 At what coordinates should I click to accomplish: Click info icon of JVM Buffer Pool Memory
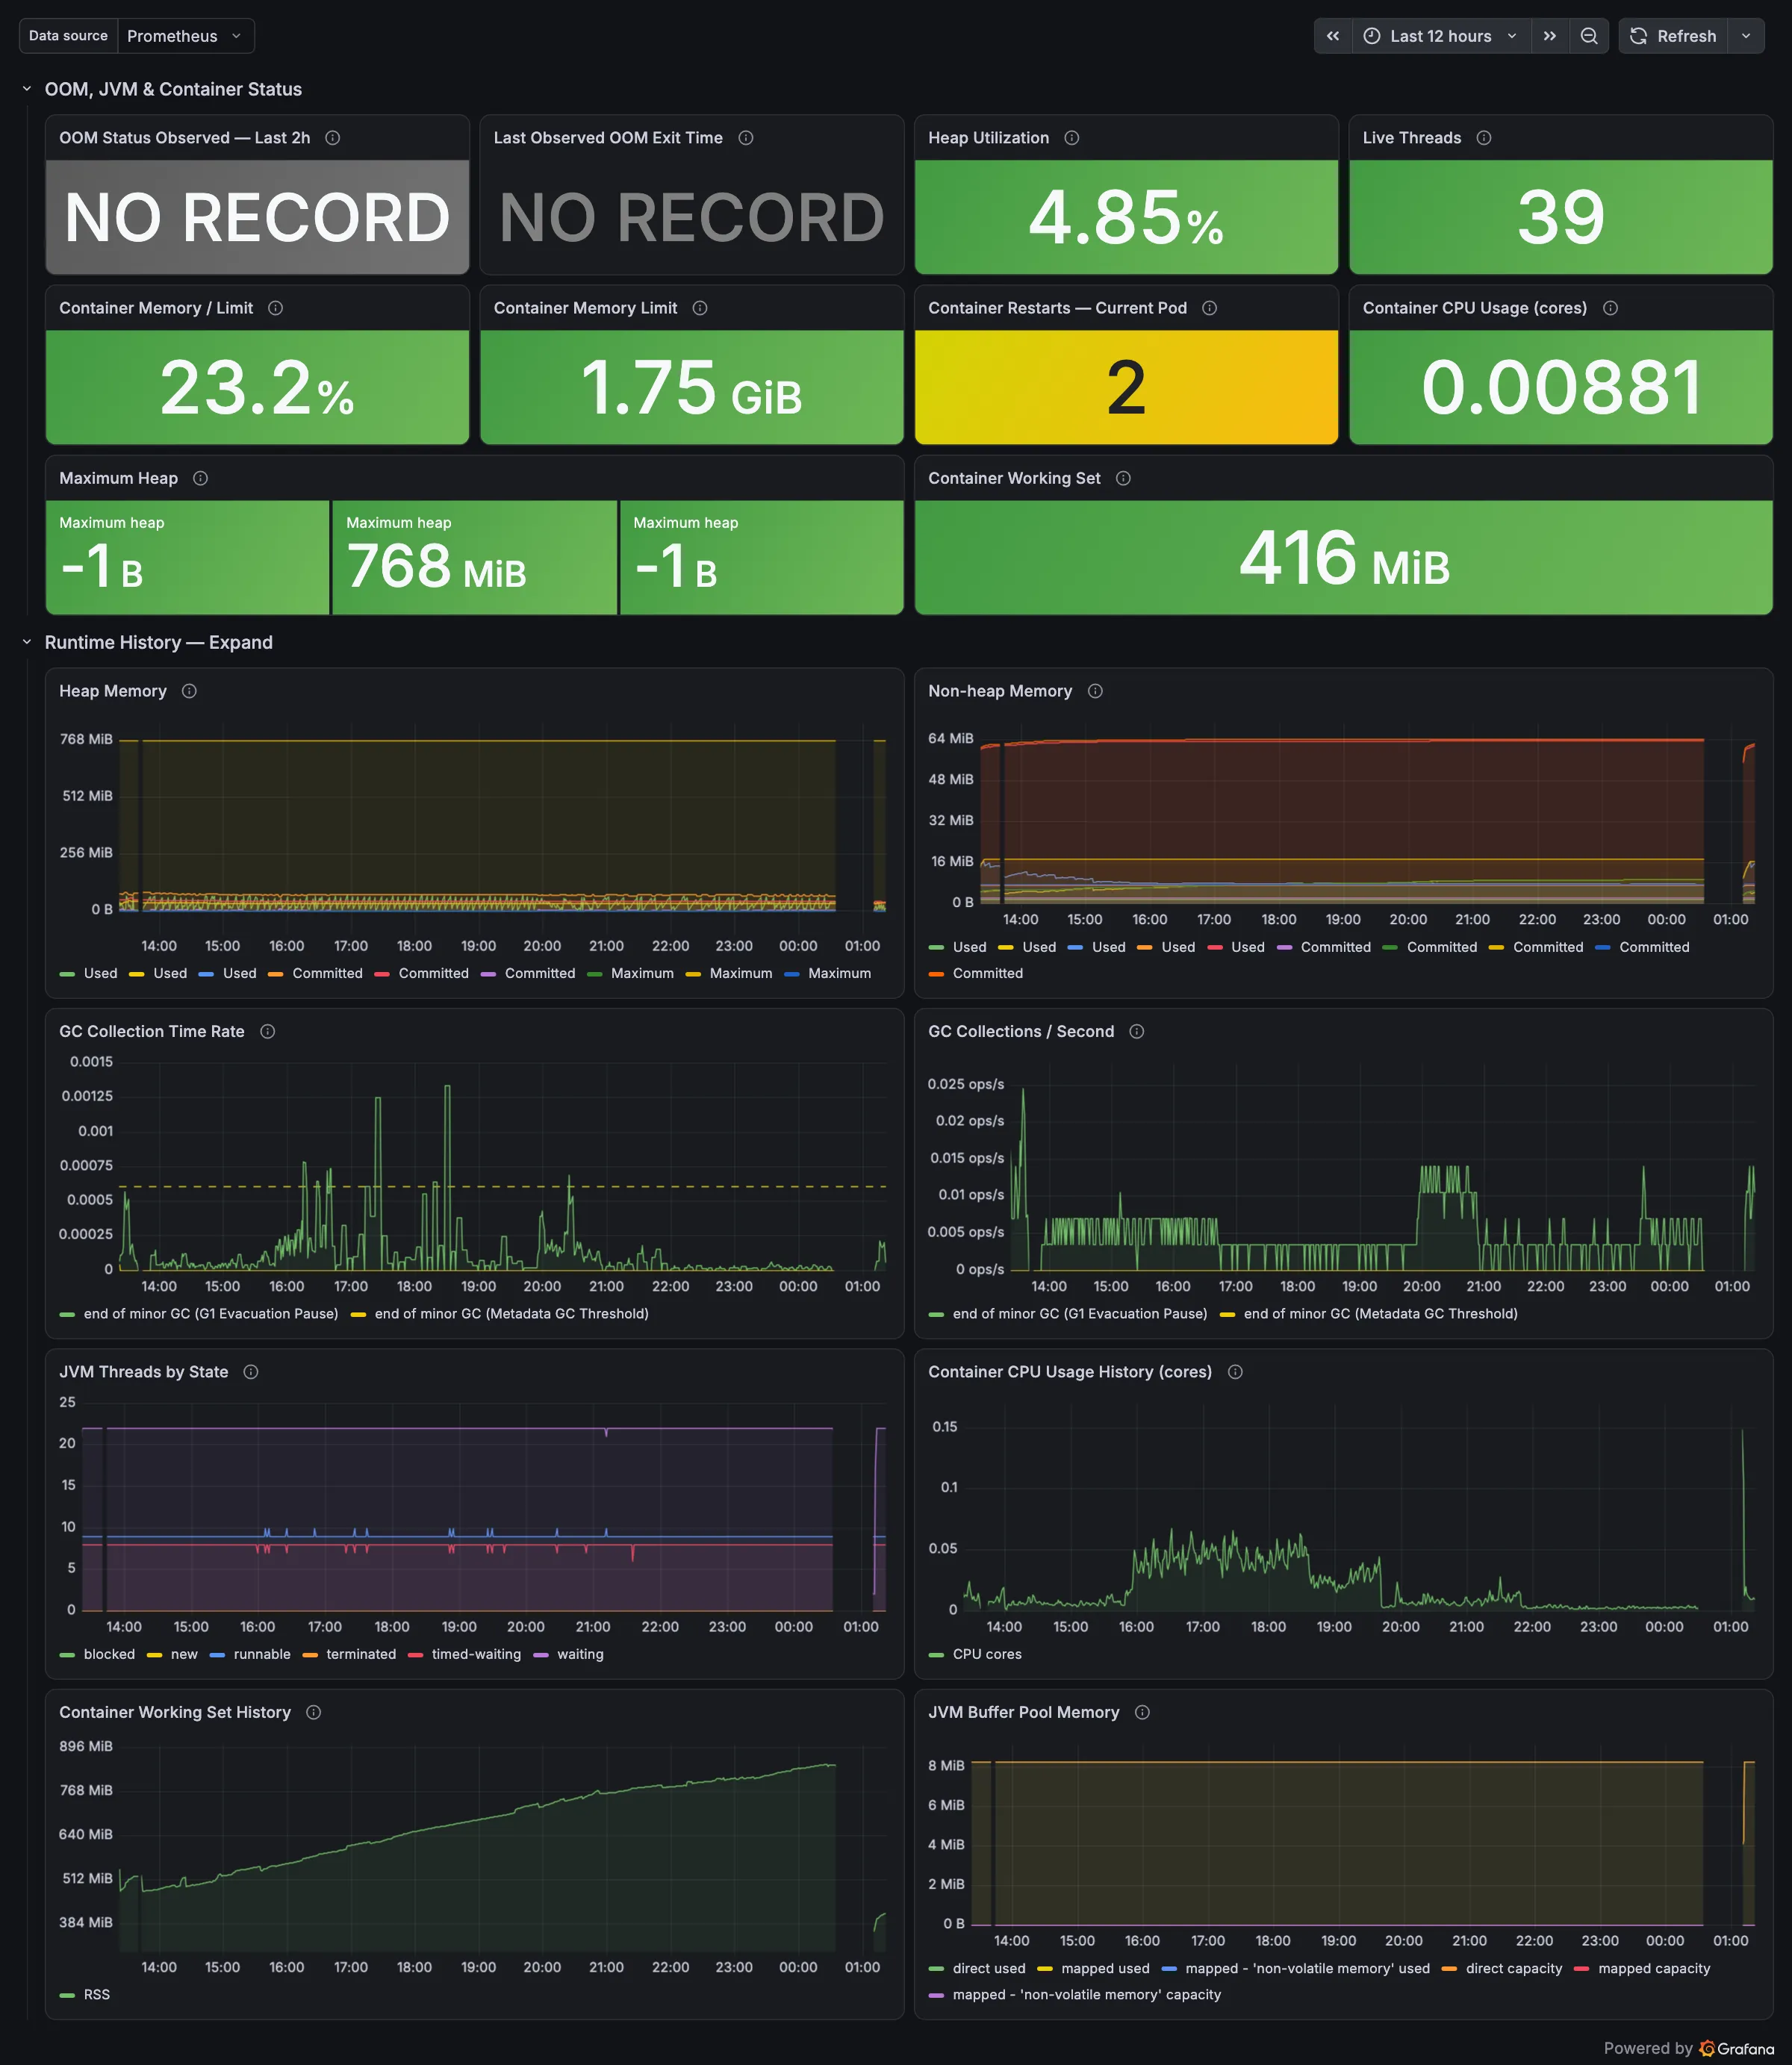(1142, 1712)
